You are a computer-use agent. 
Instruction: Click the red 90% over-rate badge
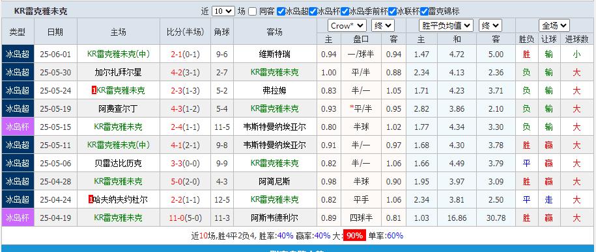(x=354, y=236)
